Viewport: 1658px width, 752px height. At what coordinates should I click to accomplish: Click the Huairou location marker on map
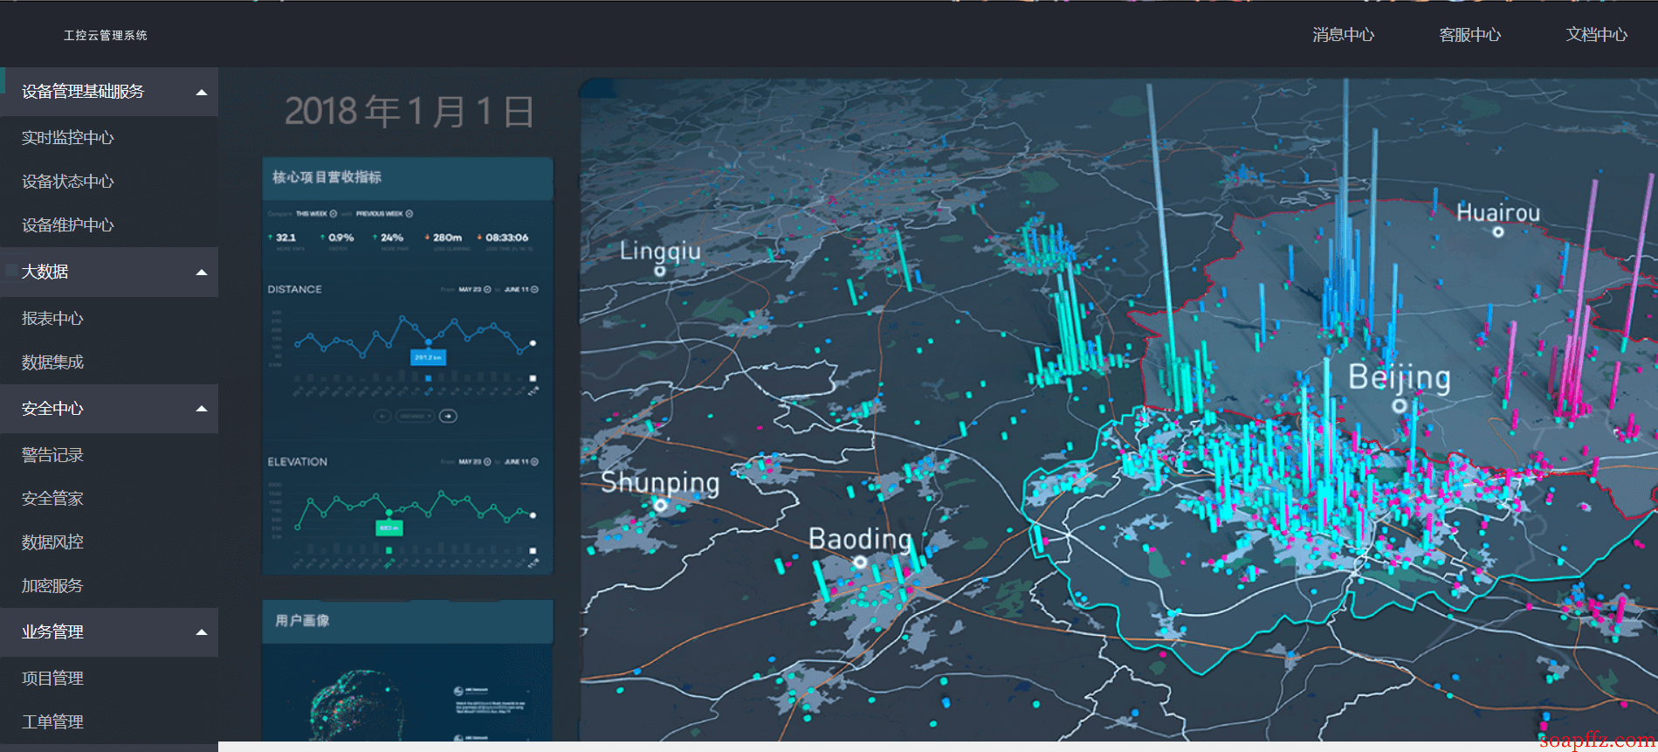pyautogui.click(x=1498, y=232)
